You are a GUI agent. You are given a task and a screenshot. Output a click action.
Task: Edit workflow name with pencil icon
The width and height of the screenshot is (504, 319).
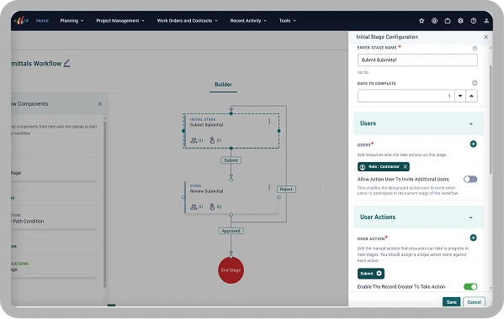[x=66, y=63]
